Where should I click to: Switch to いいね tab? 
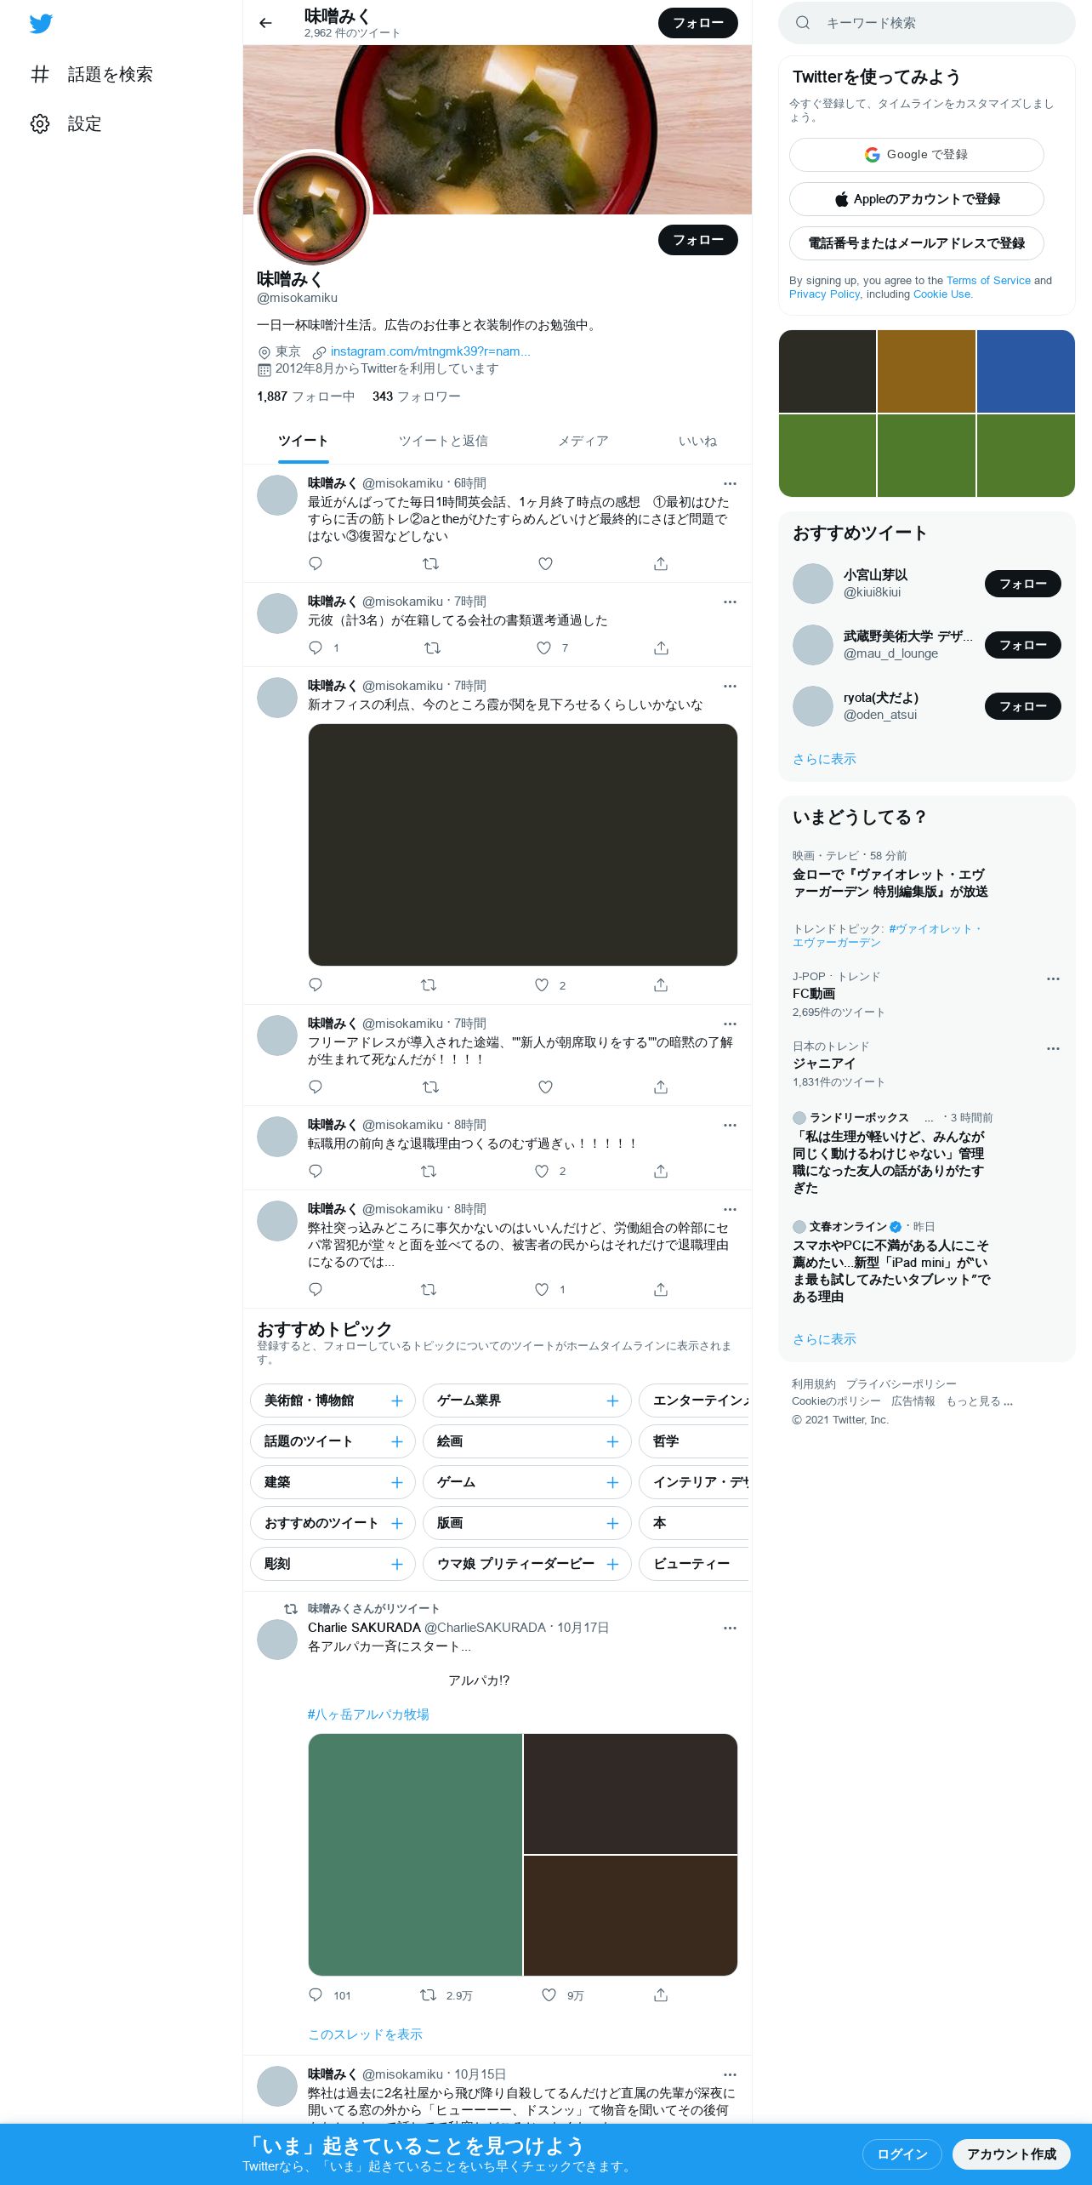697,441
